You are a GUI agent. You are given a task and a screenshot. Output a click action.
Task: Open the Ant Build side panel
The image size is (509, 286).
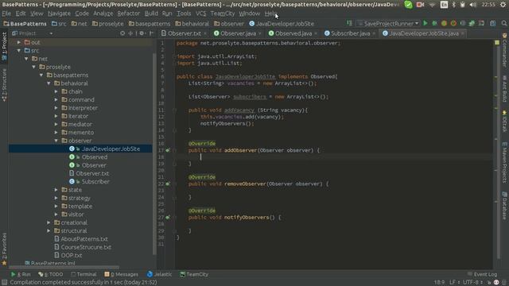[504, 89]
